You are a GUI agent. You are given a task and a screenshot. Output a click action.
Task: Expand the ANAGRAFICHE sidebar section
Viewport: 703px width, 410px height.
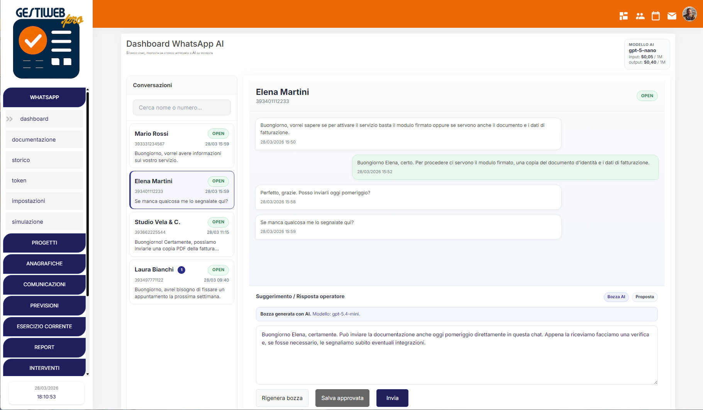[44, 264]
